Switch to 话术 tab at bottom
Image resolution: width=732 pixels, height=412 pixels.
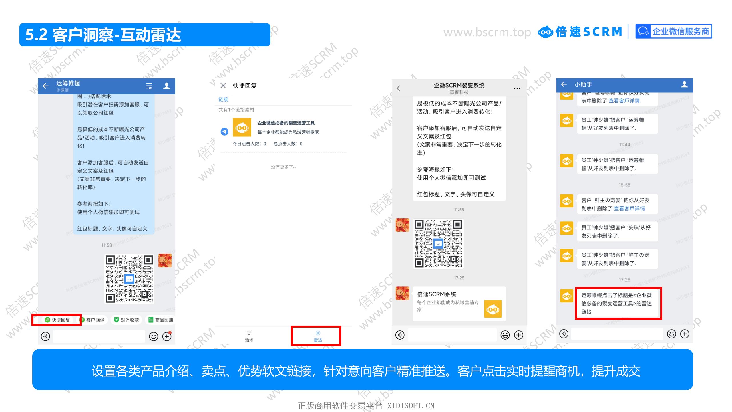249,336
